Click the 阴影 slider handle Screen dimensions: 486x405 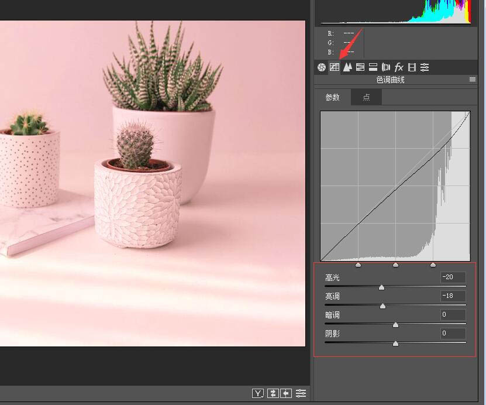(x=395, y=344)
